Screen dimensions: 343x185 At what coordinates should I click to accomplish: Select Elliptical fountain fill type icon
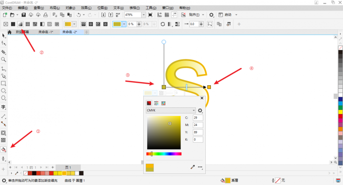[91, 24]
